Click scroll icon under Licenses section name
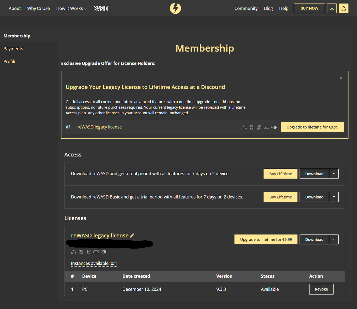This screenshot has height=309, width=357. tap(89, 252)
